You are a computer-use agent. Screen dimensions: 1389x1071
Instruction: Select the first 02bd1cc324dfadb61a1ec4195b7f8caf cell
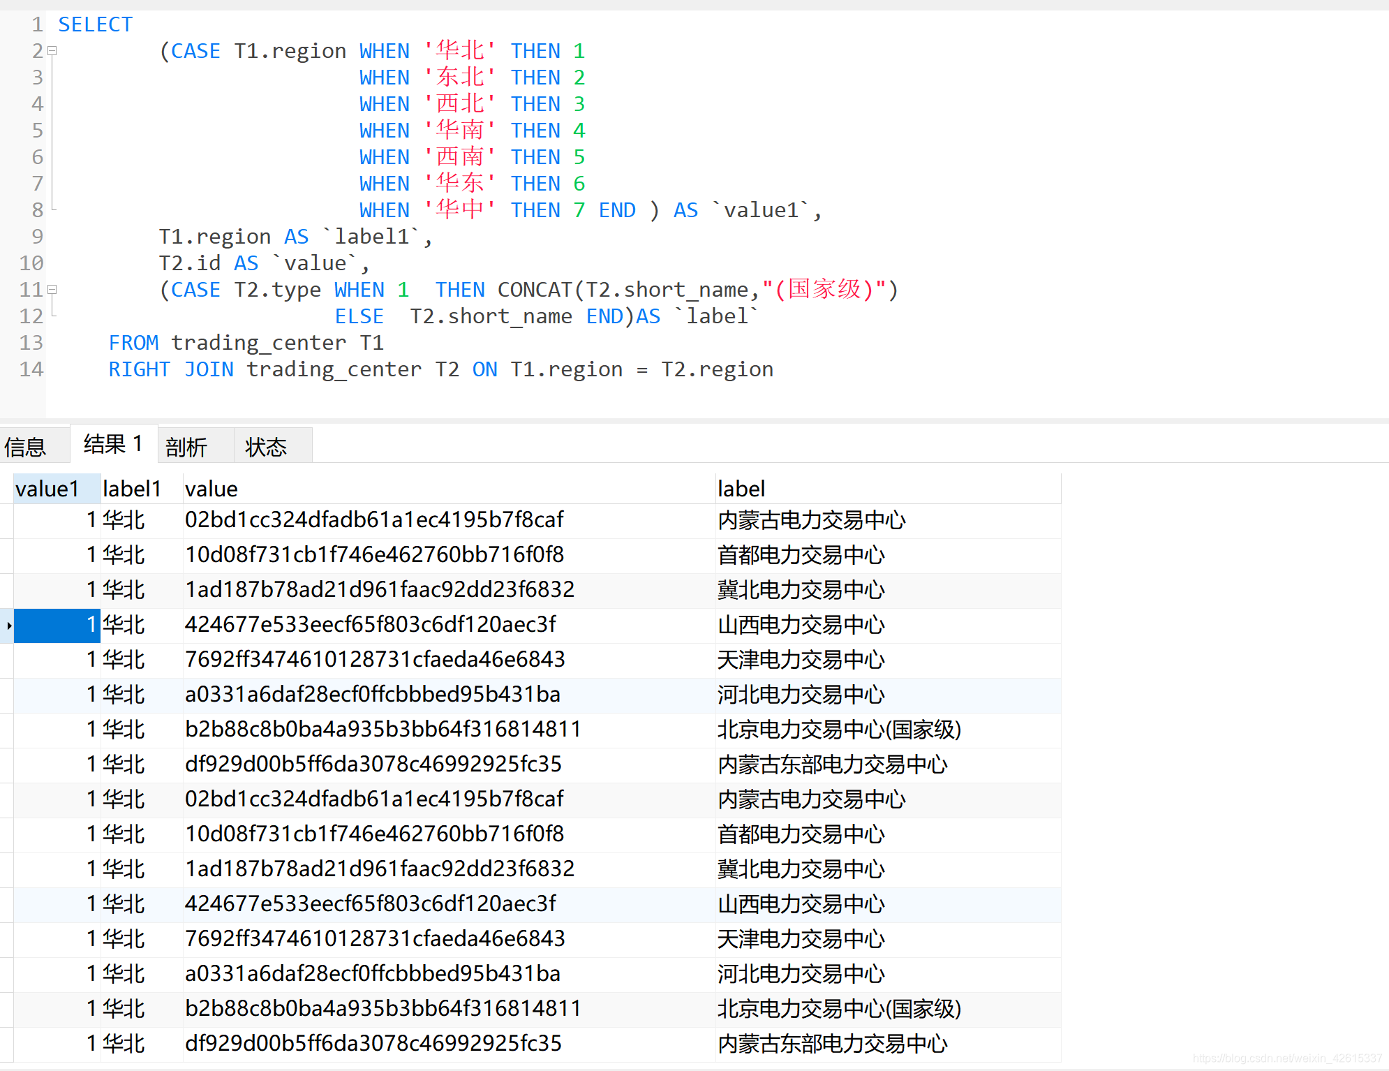click(x=374, y=520)
